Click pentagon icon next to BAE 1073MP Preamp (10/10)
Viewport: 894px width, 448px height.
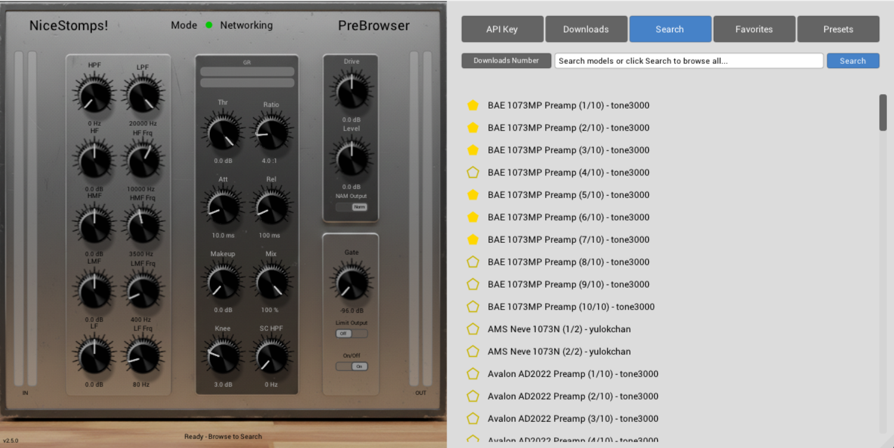click(x=473, y=307)
